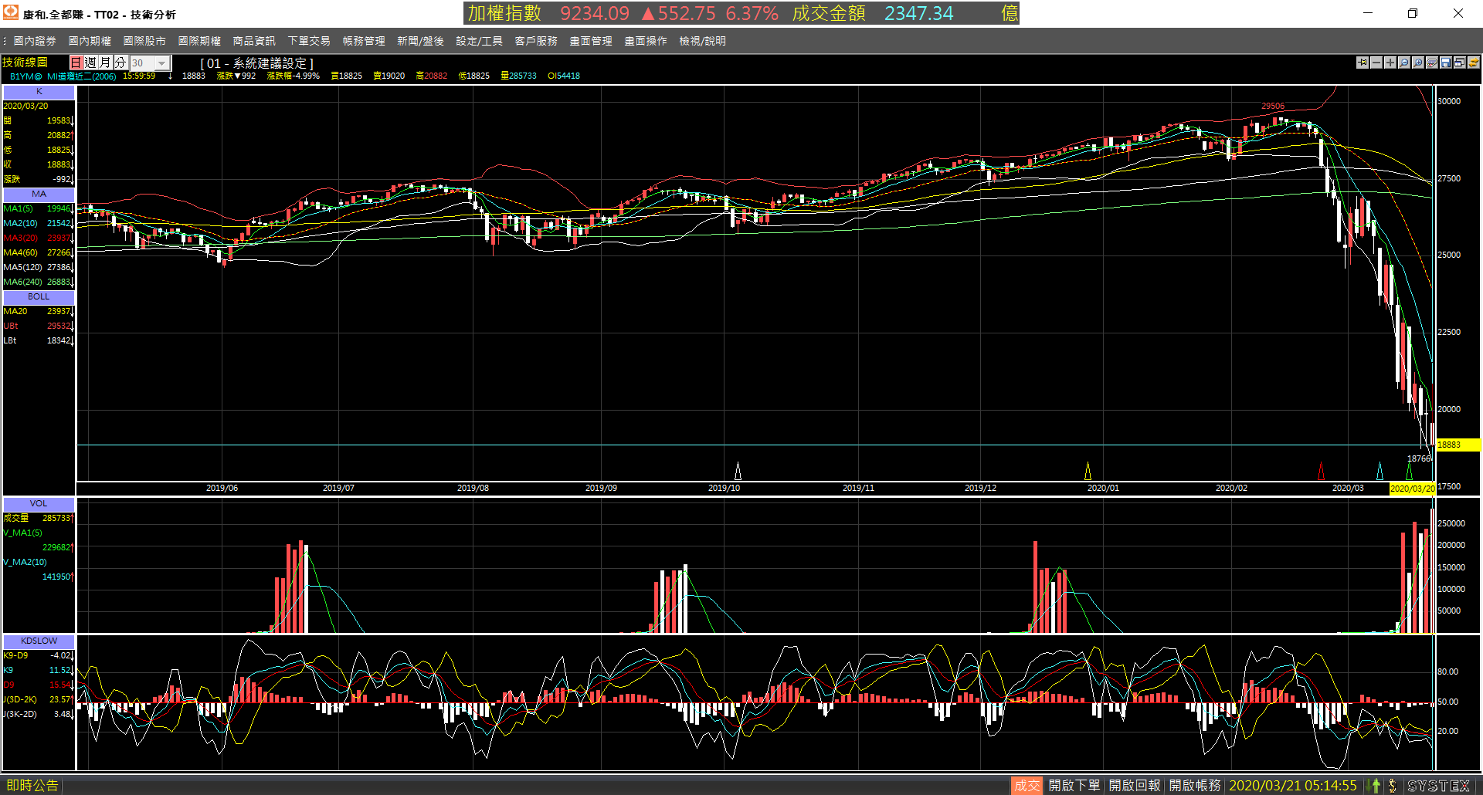Click the orange swap arrows icon
This screenshot has width=1483, height=795.
[x=1474, y=63]
